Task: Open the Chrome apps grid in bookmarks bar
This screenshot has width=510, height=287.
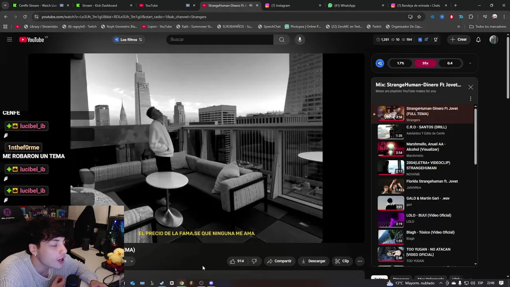Action: coord(5,27)
